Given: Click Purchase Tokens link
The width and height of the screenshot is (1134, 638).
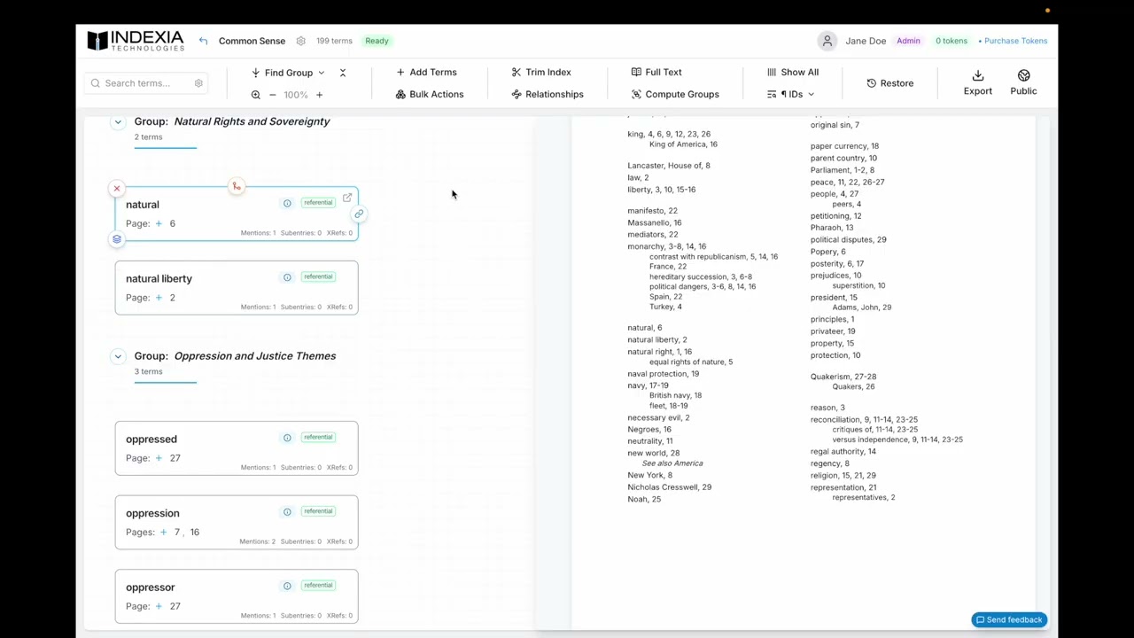Looking at the screenshot, I should point(1013,41).
